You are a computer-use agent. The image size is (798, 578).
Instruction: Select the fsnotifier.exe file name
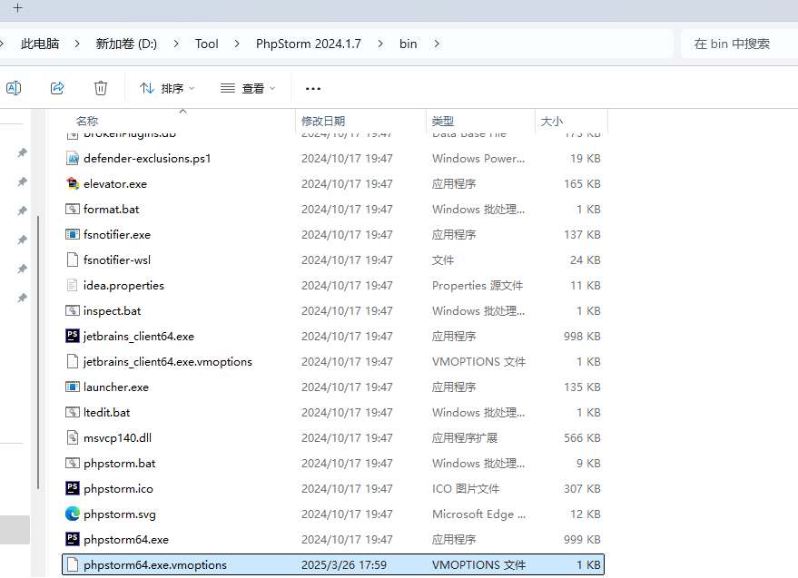117,235
